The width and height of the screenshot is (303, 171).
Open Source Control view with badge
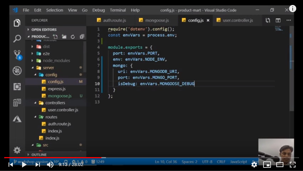pyautogui.click(x=17, y=55)
